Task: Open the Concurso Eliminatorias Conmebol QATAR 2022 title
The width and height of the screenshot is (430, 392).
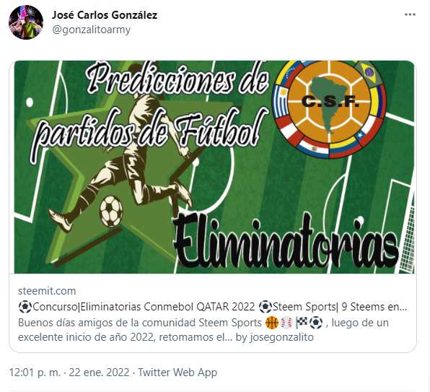Action: [x=213, y=307]
